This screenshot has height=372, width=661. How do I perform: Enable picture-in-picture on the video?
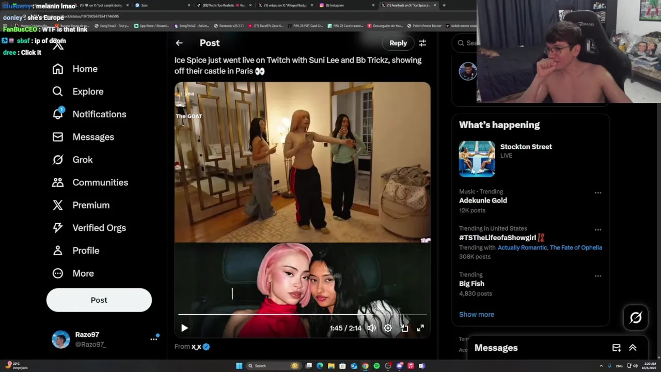(x=404, y=328)
